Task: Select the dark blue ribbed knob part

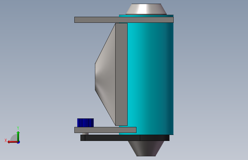Action: point(86,123)
